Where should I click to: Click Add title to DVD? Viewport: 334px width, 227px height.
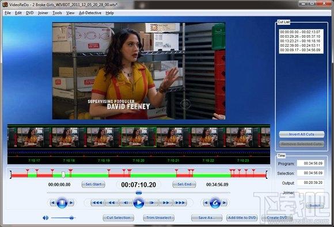pos(242,218)
